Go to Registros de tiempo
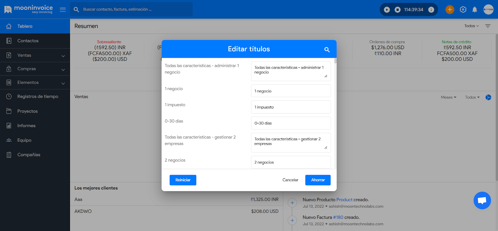Image resolution: width=498 pixels, height=231 pixels. click(x=35, y=96)
